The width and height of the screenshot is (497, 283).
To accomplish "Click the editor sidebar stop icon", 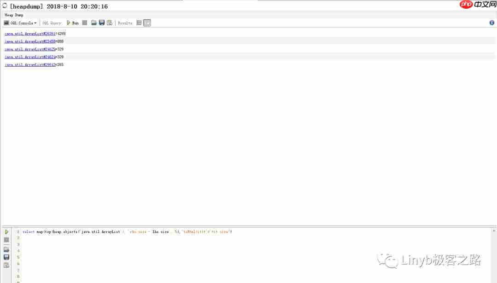I will pos(6,240).
